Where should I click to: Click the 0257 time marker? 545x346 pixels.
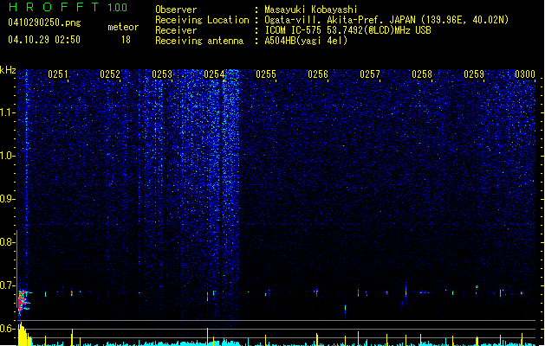click(x=370, y=74)
